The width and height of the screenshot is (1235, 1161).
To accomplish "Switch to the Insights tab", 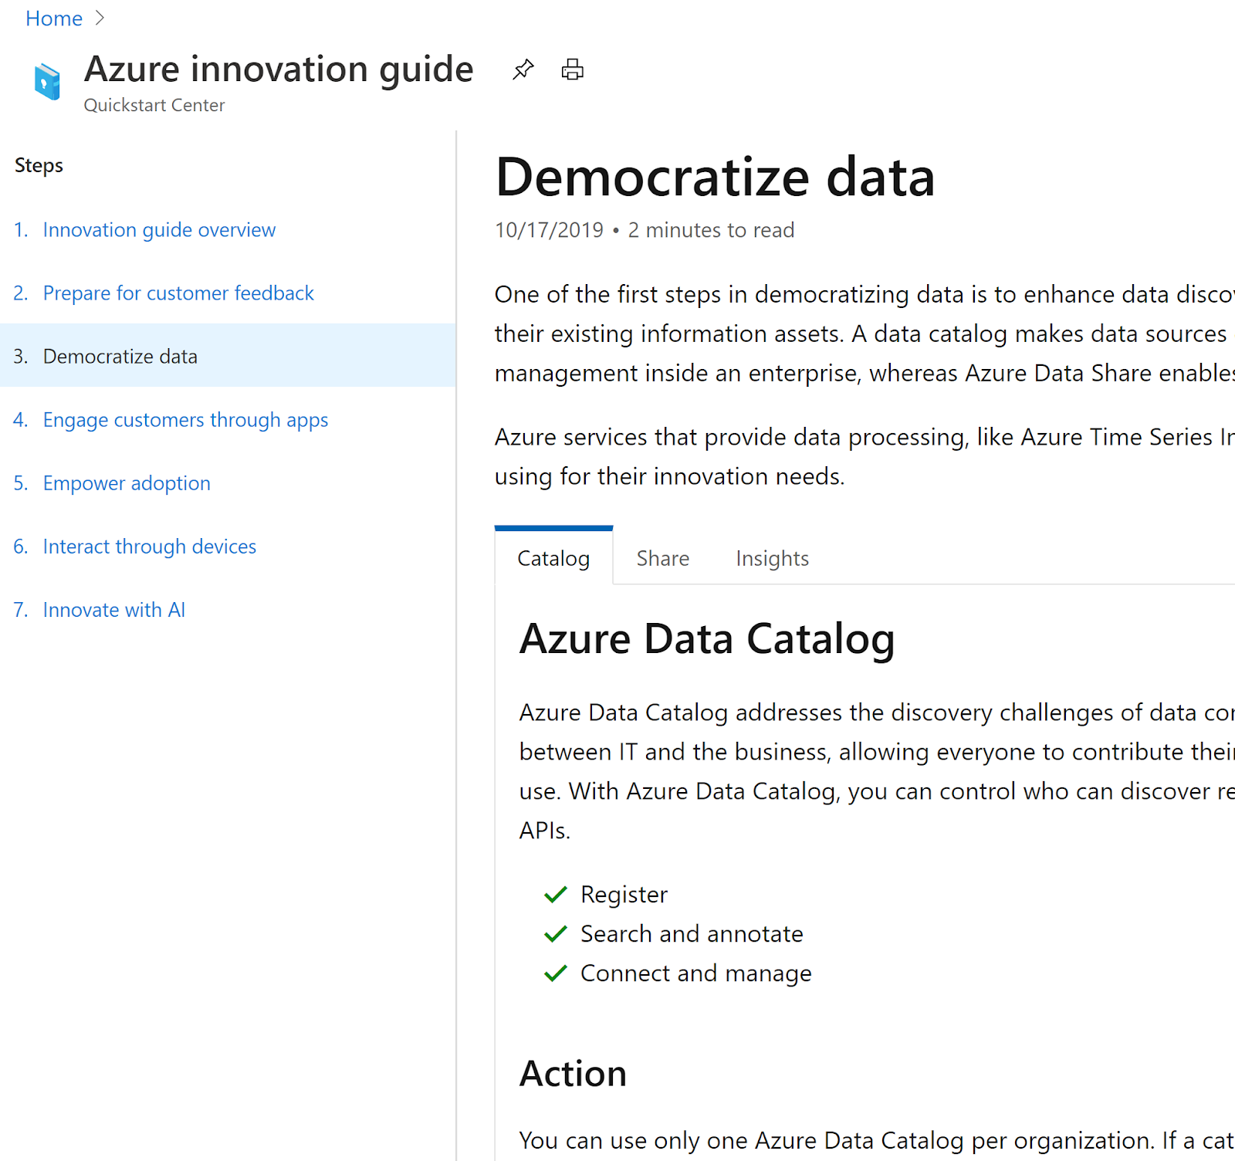I will click(772, 558).
